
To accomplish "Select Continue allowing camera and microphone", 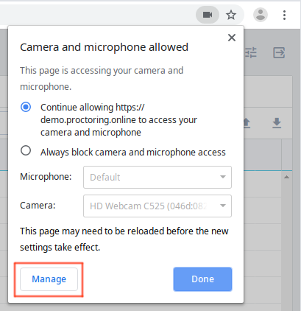I will pos(26,107).
